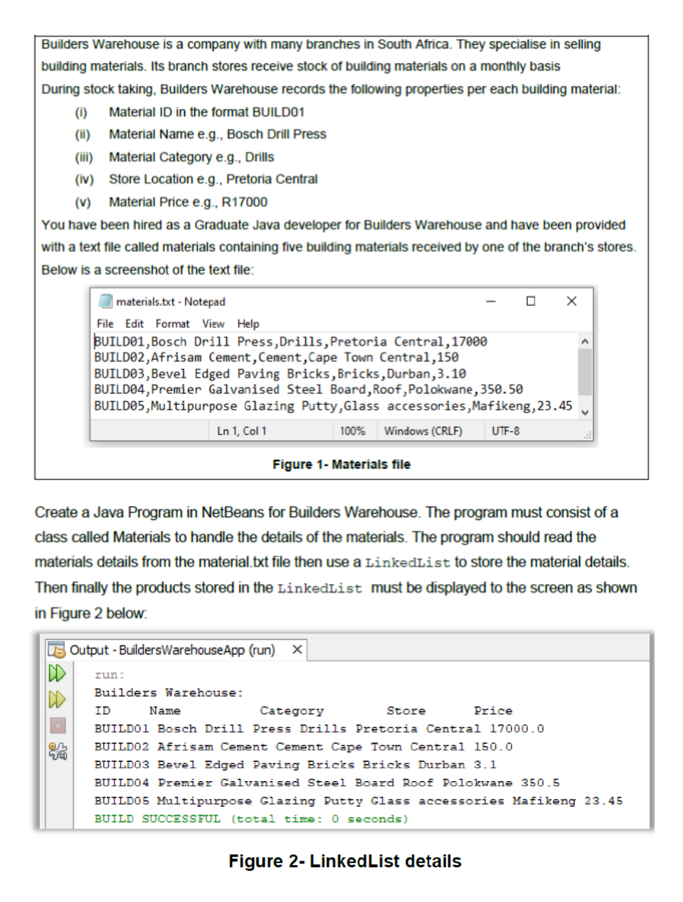683x902 pixels.
Task: Click the BUILD04 Premier Galvanised line in Notepad
Action: (308, 389)
